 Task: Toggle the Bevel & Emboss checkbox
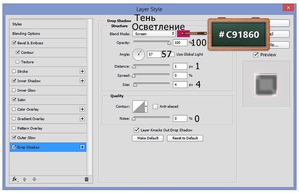(14, 43)
